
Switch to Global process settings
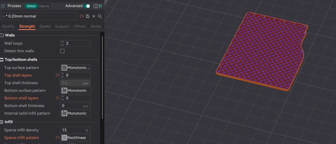[x=31, y=6]
